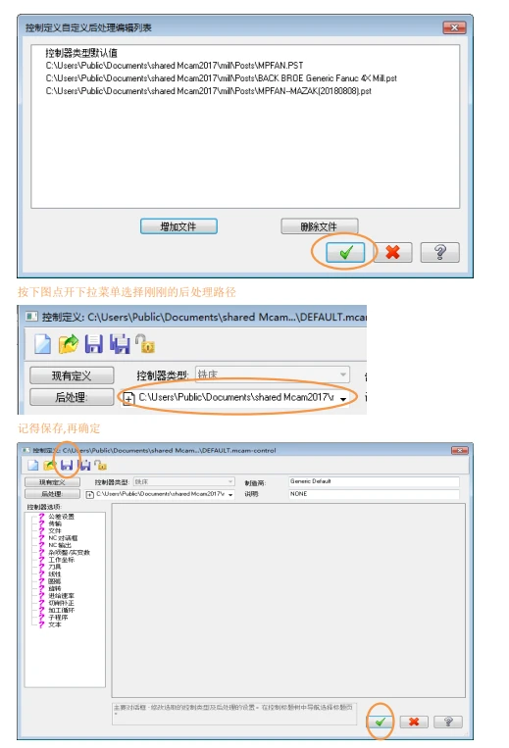Open help question mark in the post list dialog

pyautogui.click(x=439, y=252)
